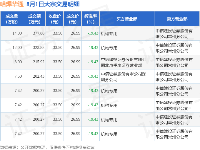This screenshot has height=150, width=200.
Task: Select the 成交价(元) column header
Action: (73, 19)
